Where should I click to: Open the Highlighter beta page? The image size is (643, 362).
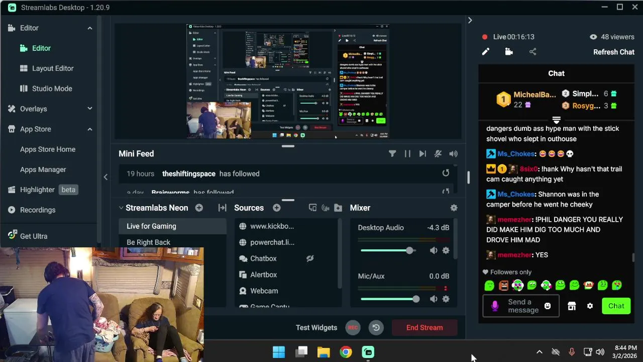click(42, 190)
